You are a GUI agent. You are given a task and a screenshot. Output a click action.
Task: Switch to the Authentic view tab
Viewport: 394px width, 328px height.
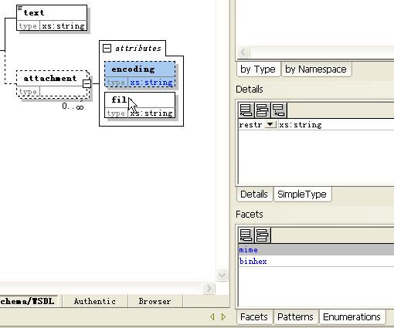(x=95, y=301)
